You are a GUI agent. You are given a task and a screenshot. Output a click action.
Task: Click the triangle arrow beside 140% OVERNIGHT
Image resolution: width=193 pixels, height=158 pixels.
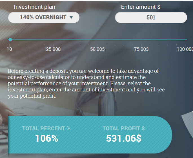click(71, 17)
